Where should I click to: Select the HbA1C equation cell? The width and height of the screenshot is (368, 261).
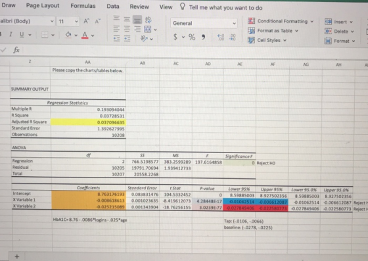(90, 220)
